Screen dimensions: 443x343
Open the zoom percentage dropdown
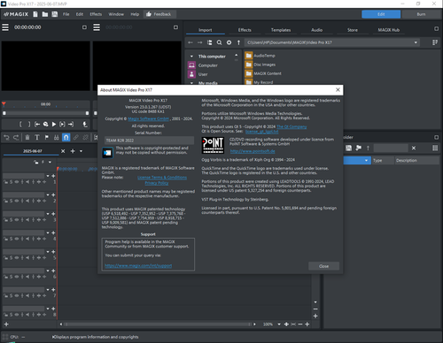pos(279,324)
